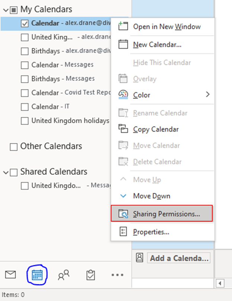This screenshot has width=232, height=301.
Task: Select New Calendar... from context menu
Action: [x=157, y=45]
